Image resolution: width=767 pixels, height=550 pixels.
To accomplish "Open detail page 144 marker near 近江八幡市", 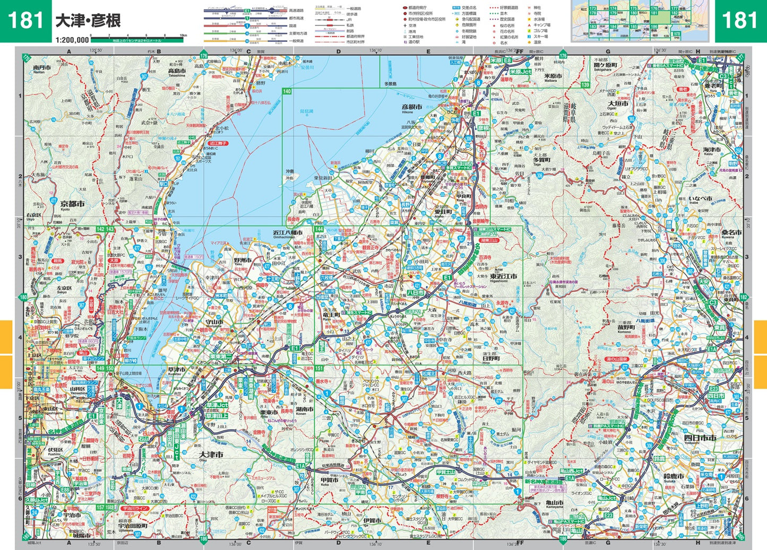I will [318, 229].
